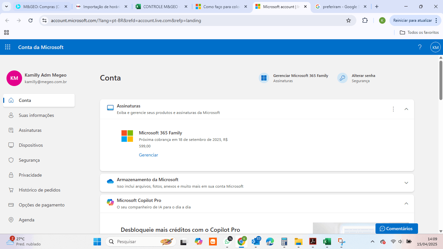
Task: Click the page vertical scrollbar
Action: pyautogui.click(x=441, y=80)
